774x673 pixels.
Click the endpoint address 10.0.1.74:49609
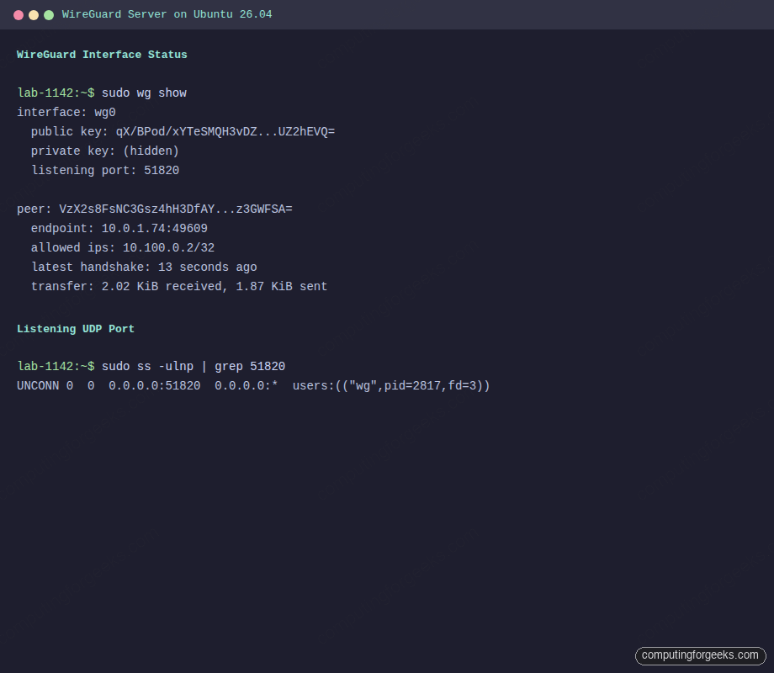pyautogui.click(x=154, y=228)
